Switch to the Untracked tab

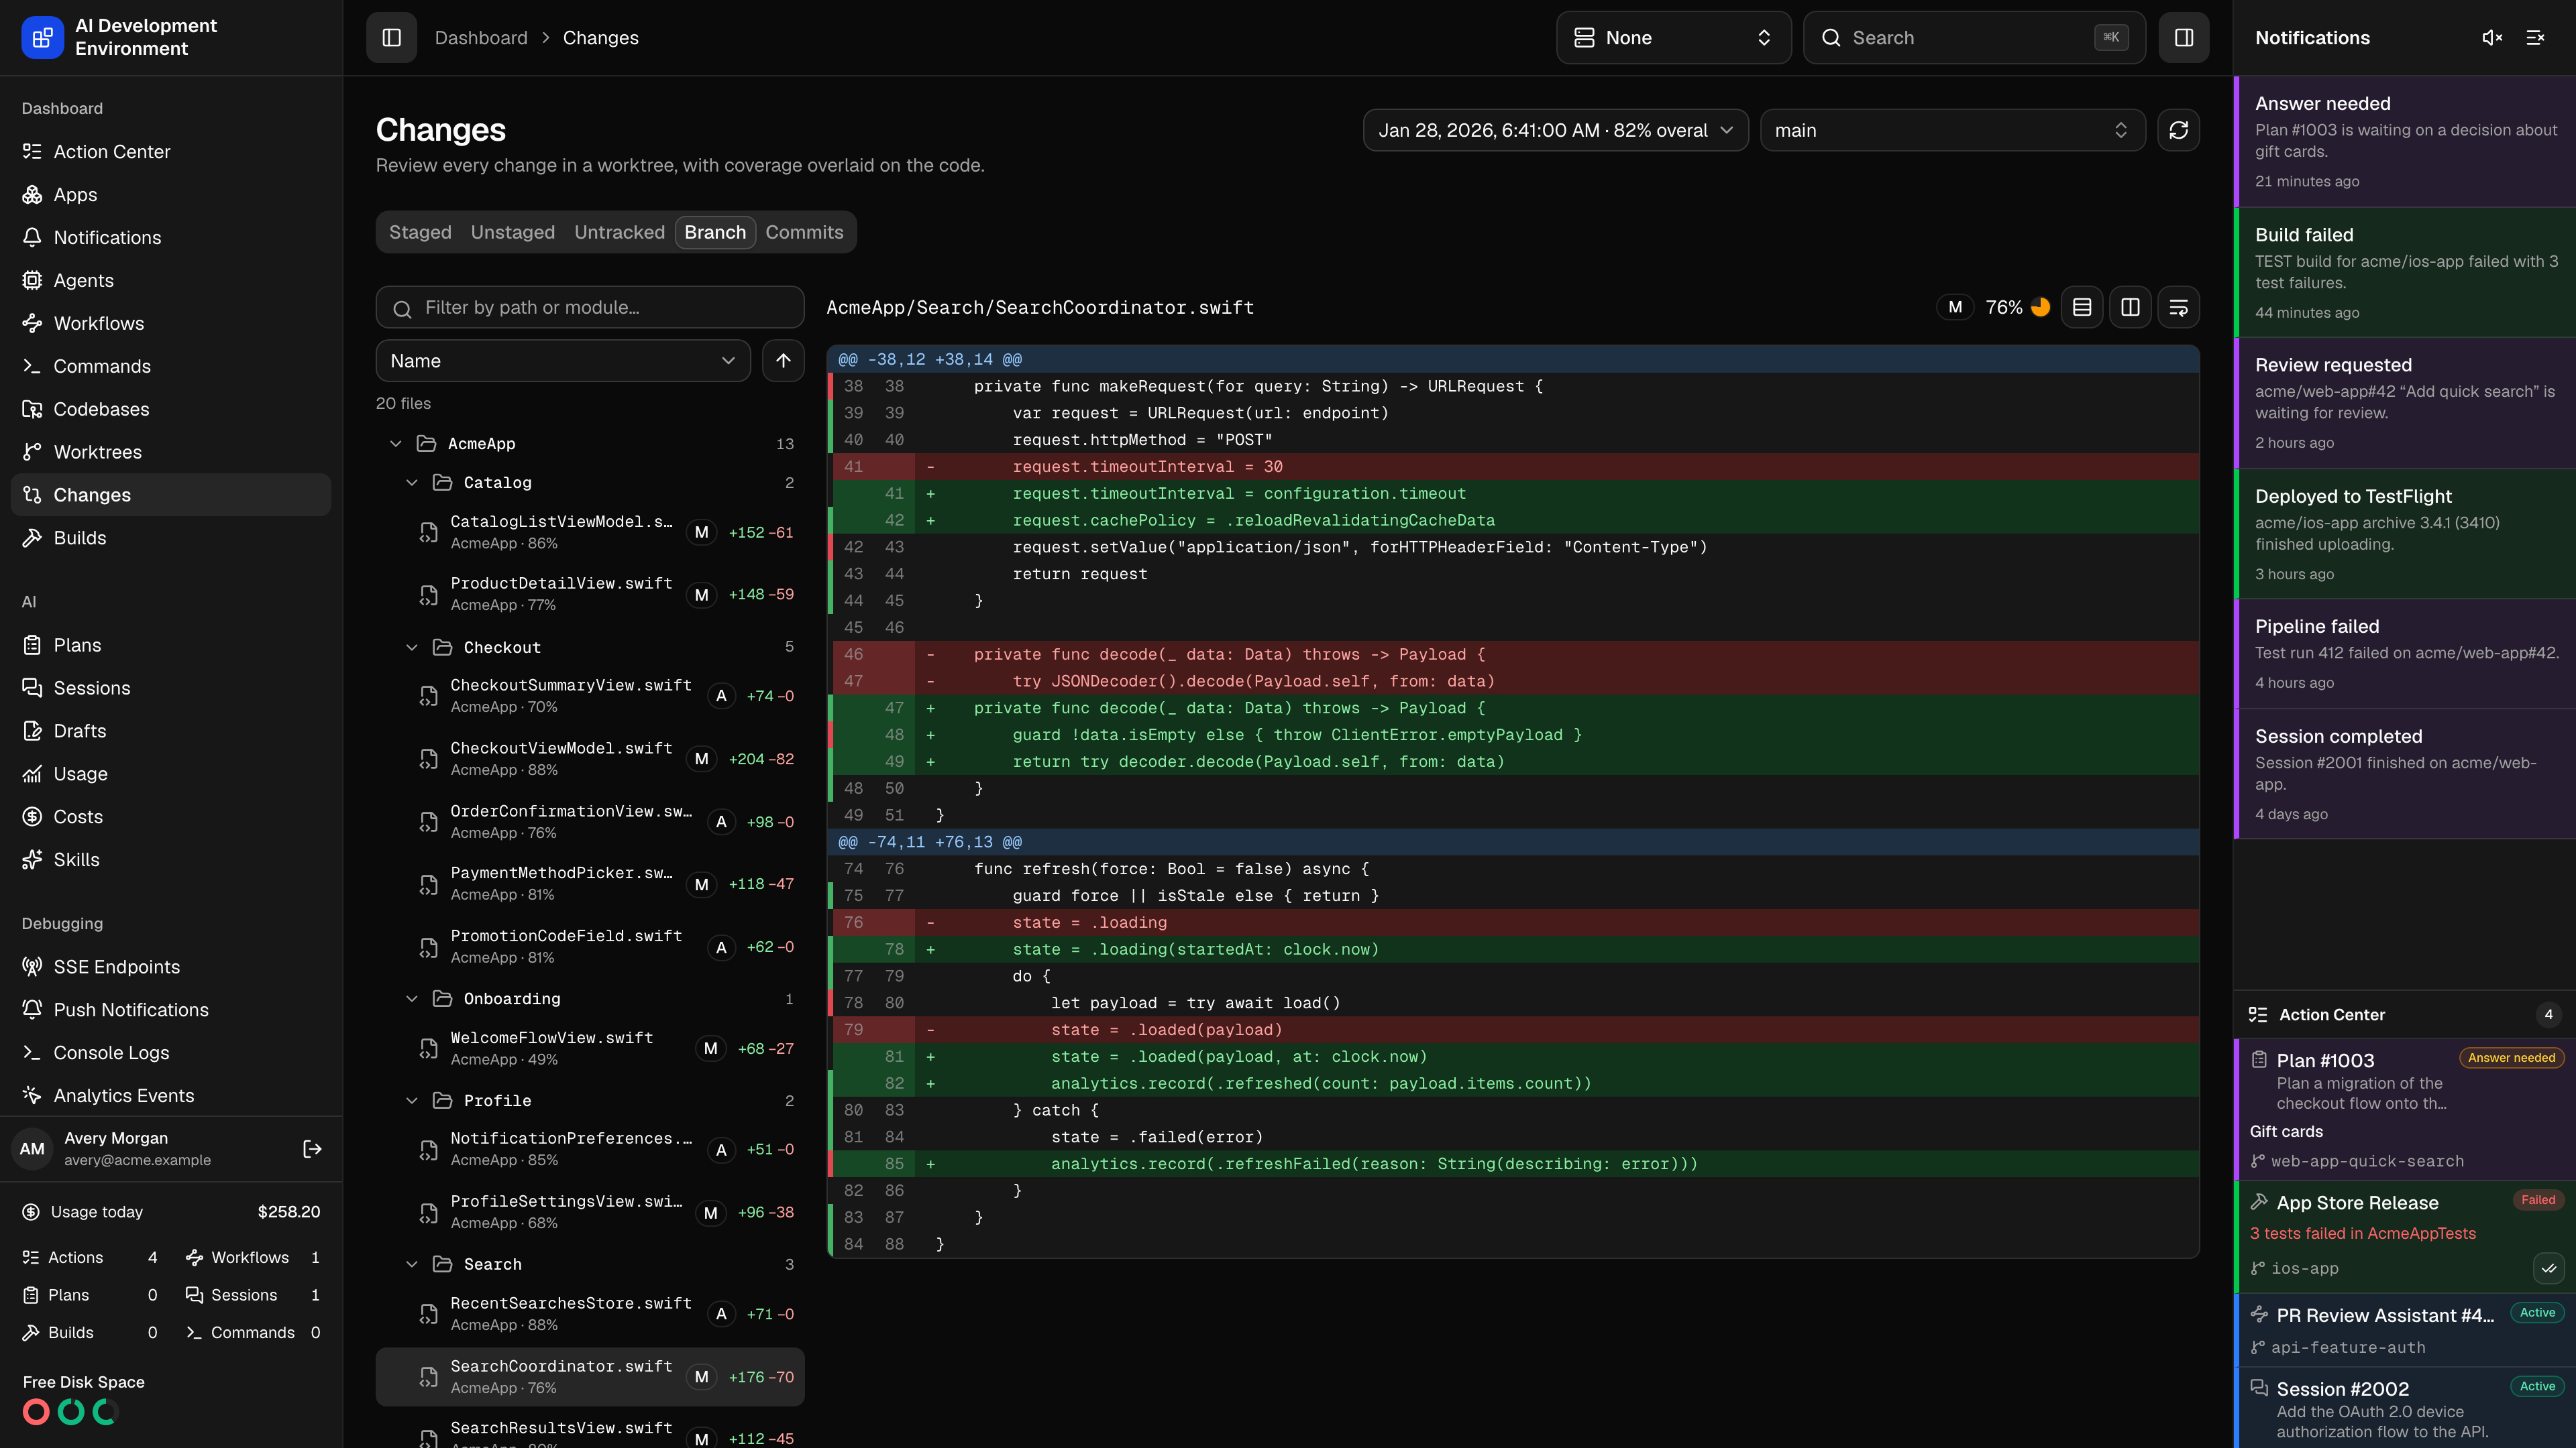pos(619,232)
